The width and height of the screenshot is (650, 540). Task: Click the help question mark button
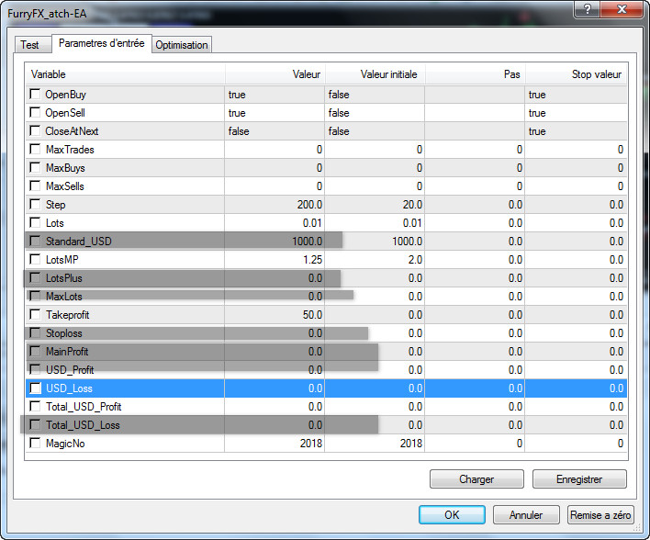[x=584, y=8]
